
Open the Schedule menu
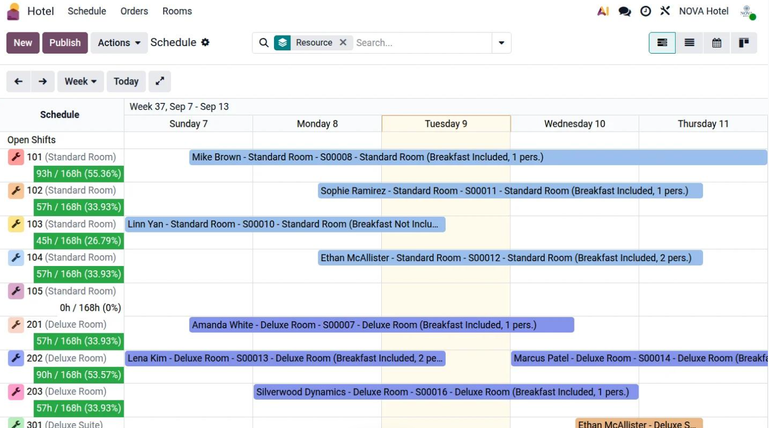click(87, 11)
